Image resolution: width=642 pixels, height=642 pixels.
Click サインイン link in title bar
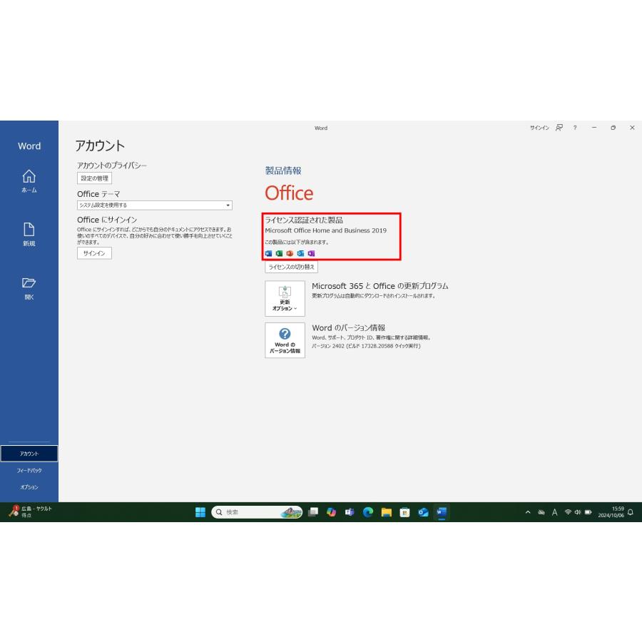(x=539, y=128)
